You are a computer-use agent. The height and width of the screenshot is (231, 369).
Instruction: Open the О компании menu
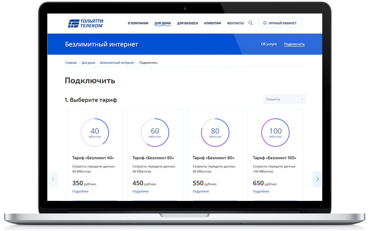pyautogui.click(x=138, y=23)
